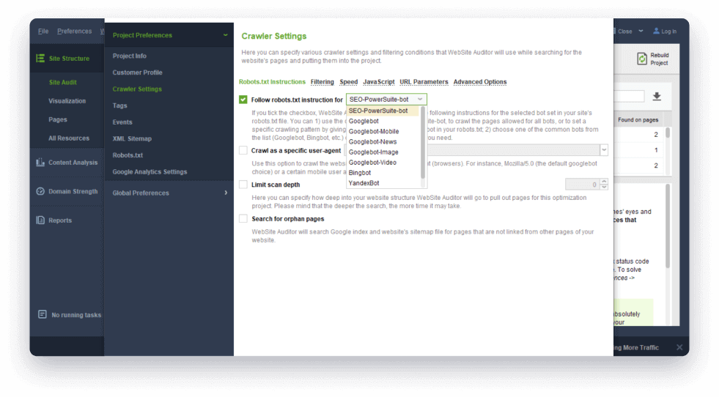
Task: Open the user-agent dropdown arrow
Action: 604,150
